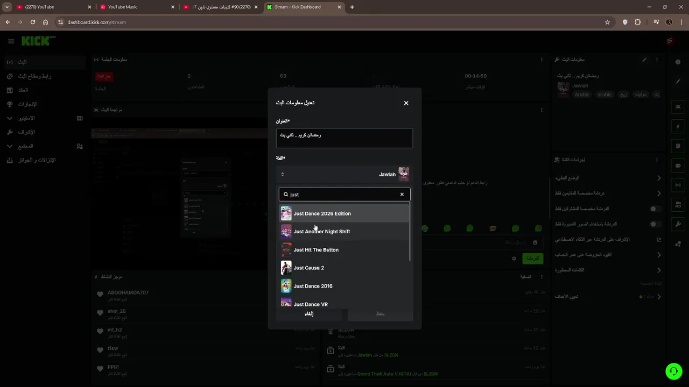The height and width of the screenshot is (387, 689).
Task: Click the pencil icon in right rail
Action: 678,82
